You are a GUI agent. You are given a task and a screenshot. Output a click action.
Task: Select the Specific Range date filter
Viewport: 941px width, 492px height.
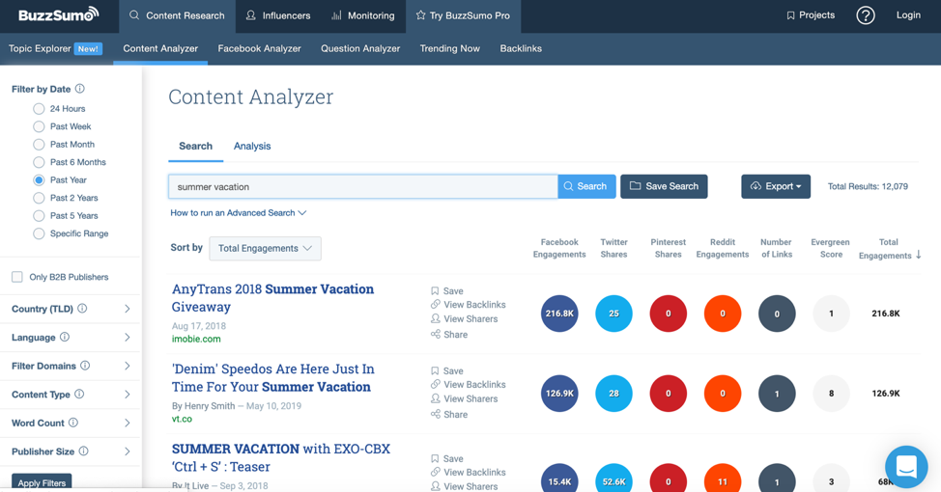coord(39,233)
